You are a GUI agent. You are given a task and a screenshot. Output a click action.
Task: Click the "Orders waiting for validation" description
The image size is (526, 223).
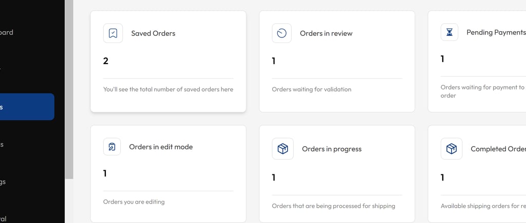click(x=311, y=89)
